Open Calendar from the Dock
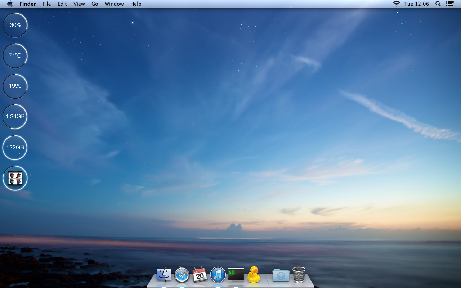The image size is (461, 288). click(200, 275)
